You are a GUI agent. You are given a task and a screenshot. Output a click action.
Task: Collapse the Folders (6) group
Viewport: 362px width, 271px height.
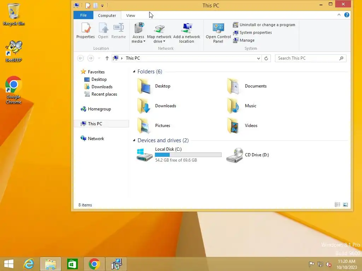pyautogui.click(x=134, y=71)
